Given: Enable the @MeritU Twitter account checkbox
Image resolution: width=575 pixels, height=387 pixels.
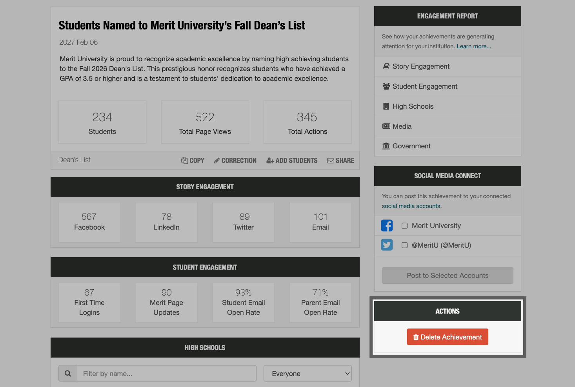Looking at the screenshot, I should [404, 245].
